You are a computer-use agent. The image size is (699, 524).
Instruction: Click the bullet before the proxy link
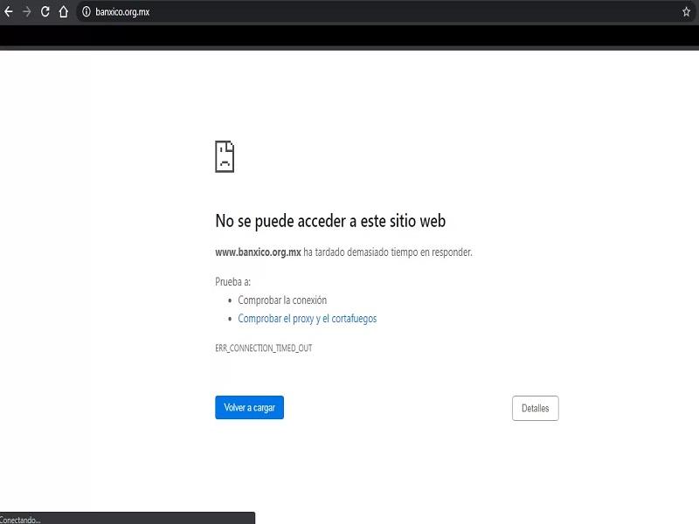click(x=229, y=320)
